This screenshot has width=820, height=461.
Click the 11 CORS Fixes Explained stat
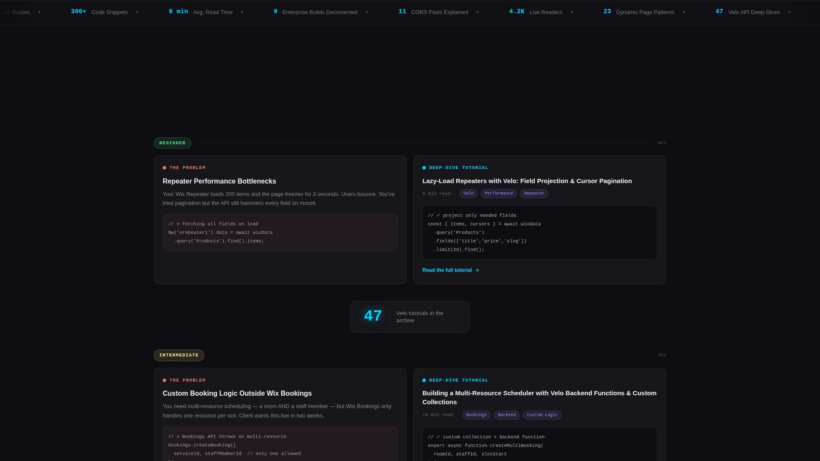[433, 12]
